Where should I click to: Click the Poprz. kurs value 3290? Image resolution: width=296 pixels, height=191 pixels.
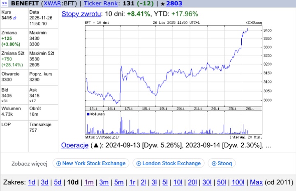(35, 80)
